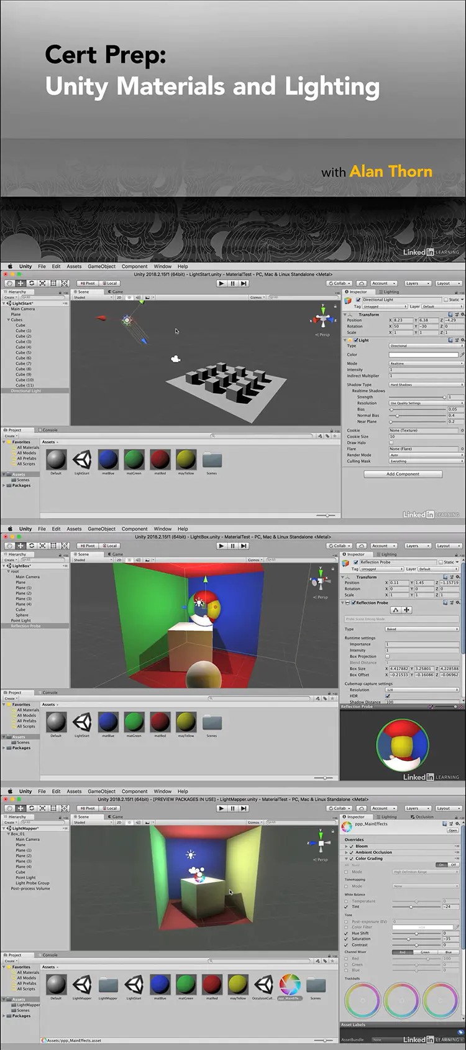Select OcclusionCulling asset icon in bottom window
466x1050 pixels.
click(x=264, y=985)
